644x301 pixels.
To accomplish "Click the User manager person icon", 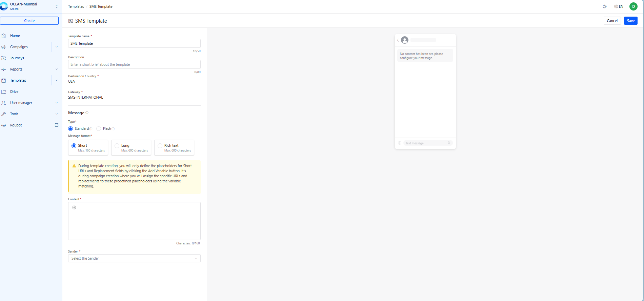I will pyautogui.click(x=4, y=103).
